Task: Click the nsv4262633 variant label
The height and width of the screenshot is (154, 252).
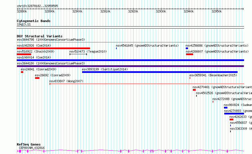Action: coord(241,117)
